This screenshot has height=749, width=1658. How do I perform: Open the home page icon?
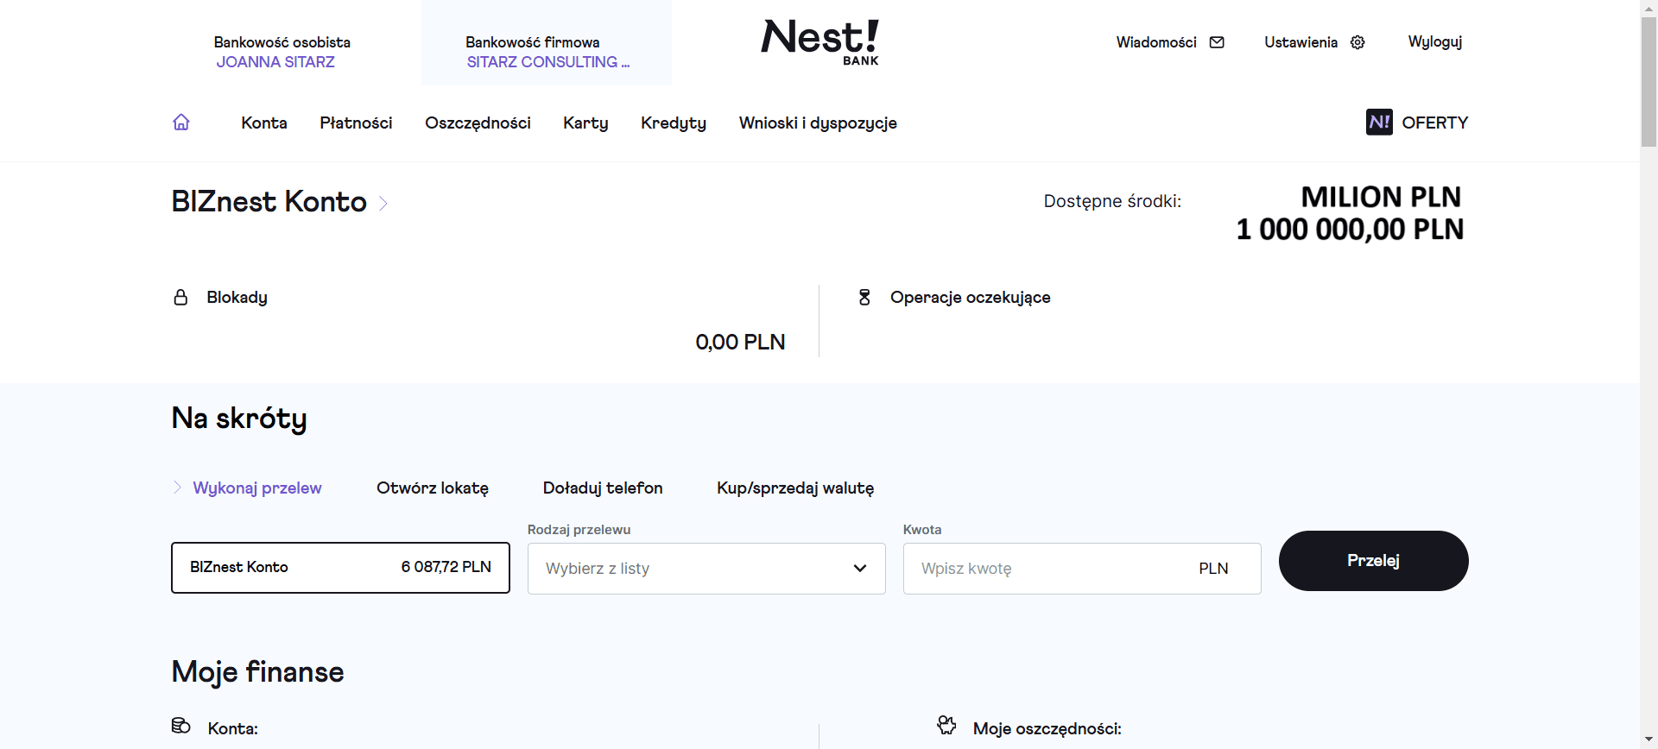[181, 123]
